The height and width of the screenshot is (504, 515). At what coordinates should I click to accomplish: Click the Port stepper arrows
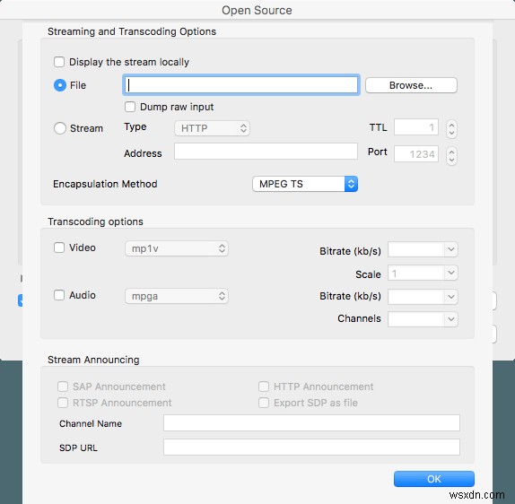(x=451, y=155)
